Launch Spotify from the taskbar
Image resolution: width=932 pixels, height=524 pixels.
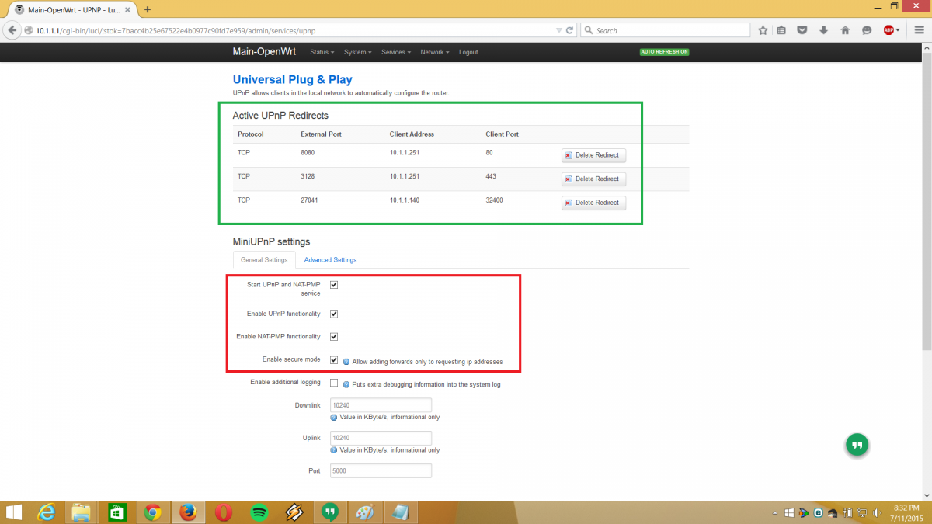(259, 512)
